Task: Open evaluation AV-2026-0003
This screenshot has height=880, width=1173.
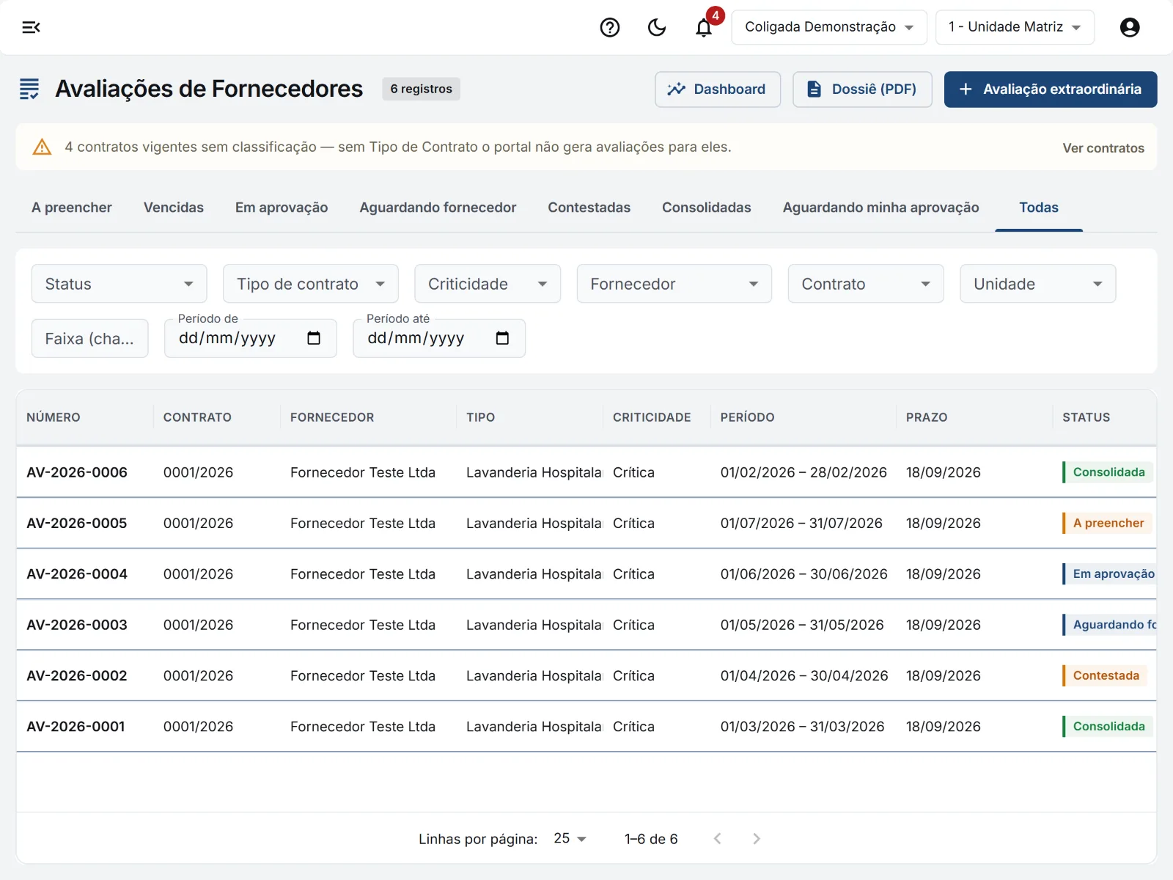Action: [77, 625]
